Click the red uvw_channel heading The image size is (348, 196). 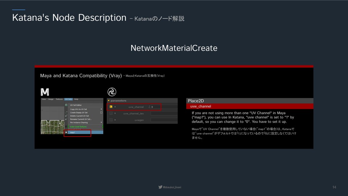pyautogui.click(x=250, y=106)
